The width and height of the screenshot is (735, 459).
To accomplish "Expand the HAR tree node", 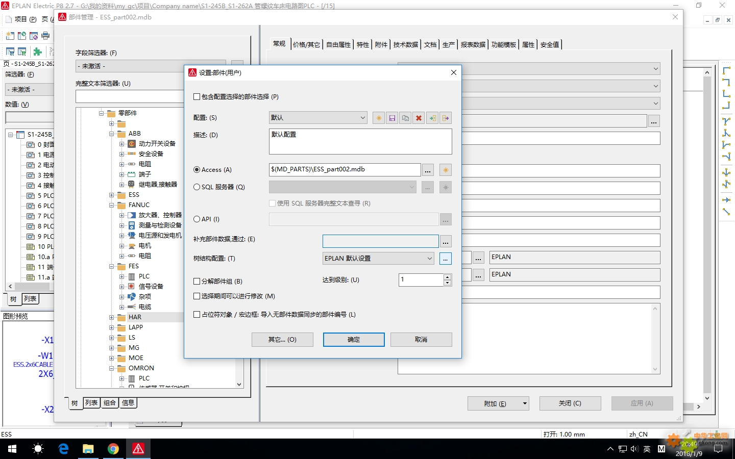I will [x=111, y=317].
